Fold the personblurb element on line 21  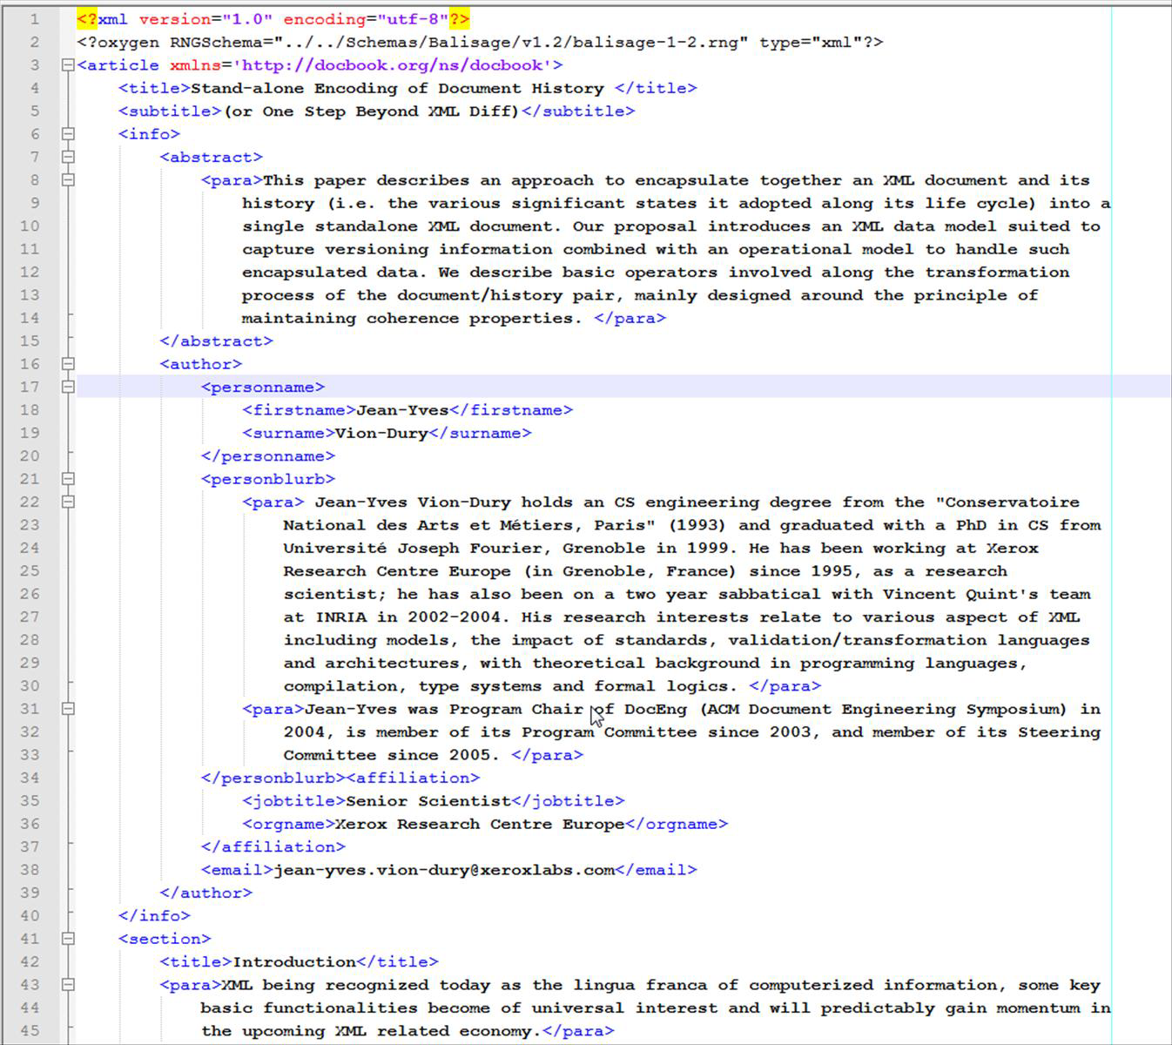[x=68, y=479]
